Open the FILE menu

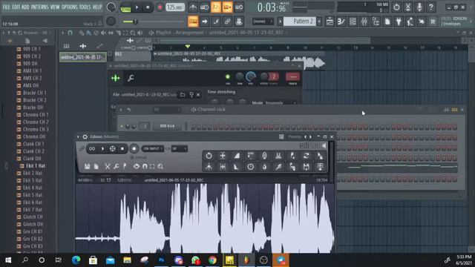point(6,7)
